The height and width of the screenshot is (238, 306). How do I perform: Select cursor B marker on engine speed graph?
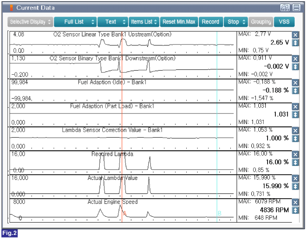tap(219, 213)
